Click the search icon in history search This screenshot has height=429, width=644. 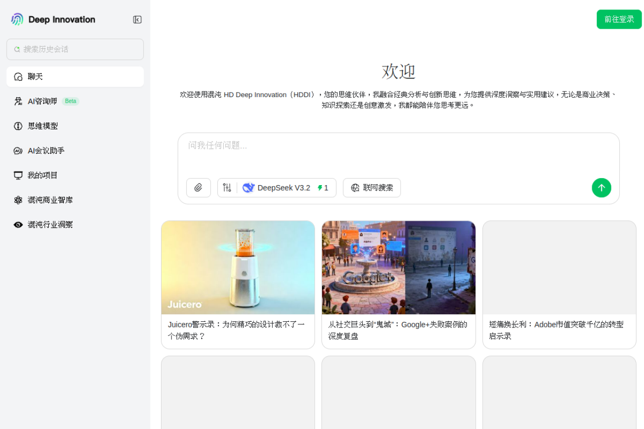(x=17, y=49)
